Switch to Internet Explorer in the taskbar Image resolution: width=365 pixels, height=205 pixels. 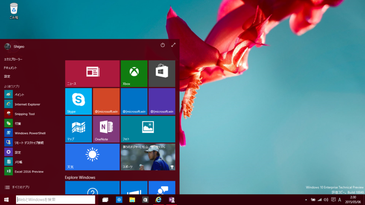(x=158, y=200)
